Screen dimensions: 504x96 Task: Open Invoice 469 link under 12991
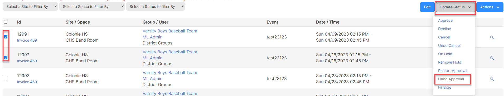(27, 40)
